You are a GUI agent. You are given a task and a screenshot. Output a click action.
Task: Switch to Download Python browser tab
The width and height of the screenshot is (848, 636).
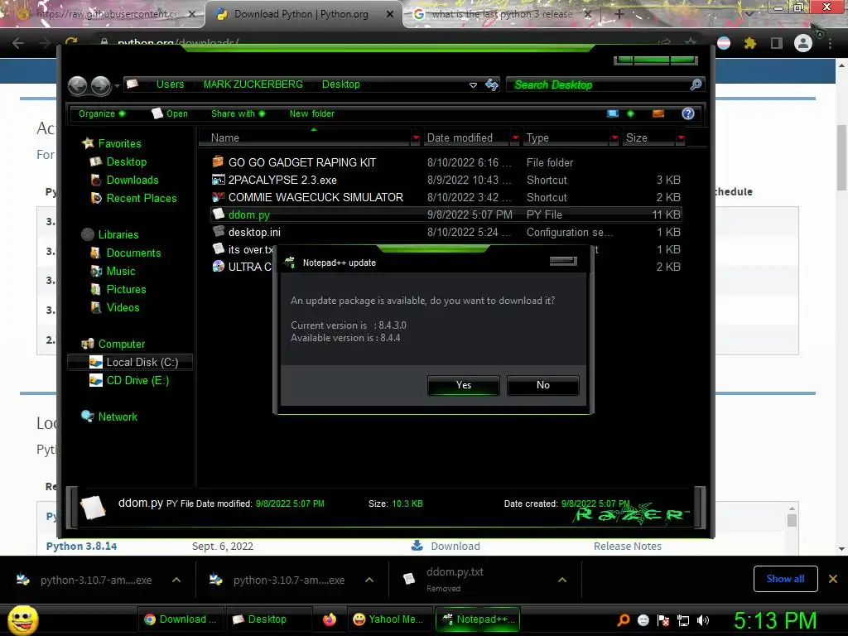(304, 14)
